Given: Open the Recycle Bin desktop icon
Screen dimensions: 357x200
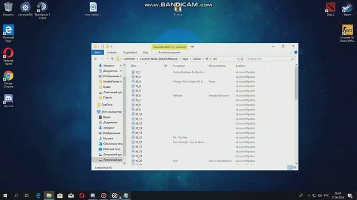Looking at the screenshot, I should click(8, 9).
